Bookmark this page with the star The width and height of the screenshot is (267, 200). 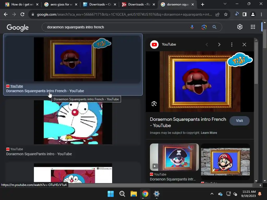[226, 15]
